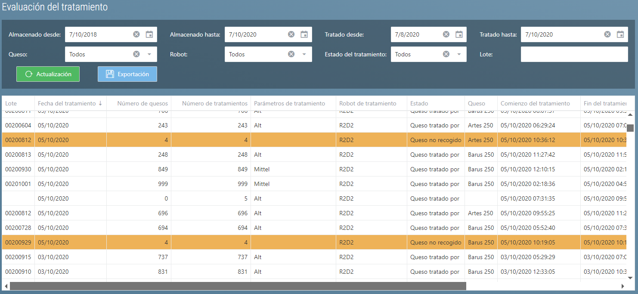Type in the Lote input field
Screen dimensions: 638x294
click(x=574, y=54)
